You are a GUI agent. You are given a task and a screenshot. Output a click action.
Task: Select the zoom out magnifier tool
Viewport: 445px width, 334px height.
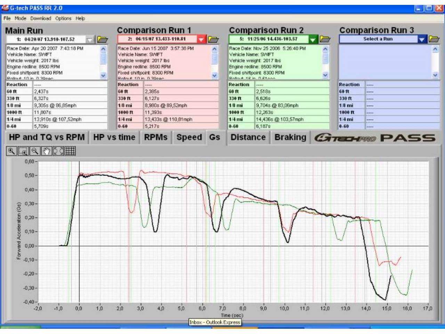(x=35, y=151)
